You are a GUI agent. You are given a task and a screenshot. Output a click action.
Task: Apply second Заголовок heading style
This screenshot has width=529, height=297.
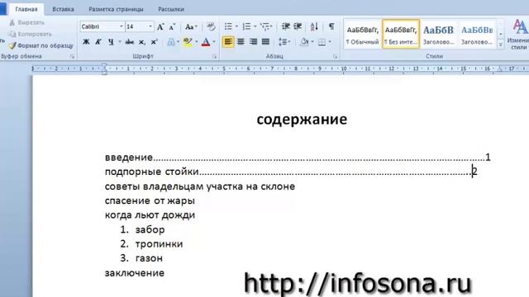[477, 35]
